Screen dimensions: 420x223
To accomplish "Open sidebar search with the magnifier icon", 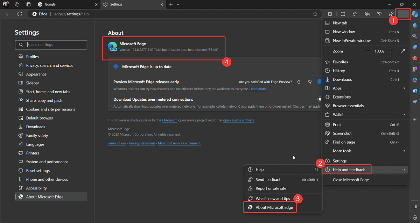I will tap(415, 36).
